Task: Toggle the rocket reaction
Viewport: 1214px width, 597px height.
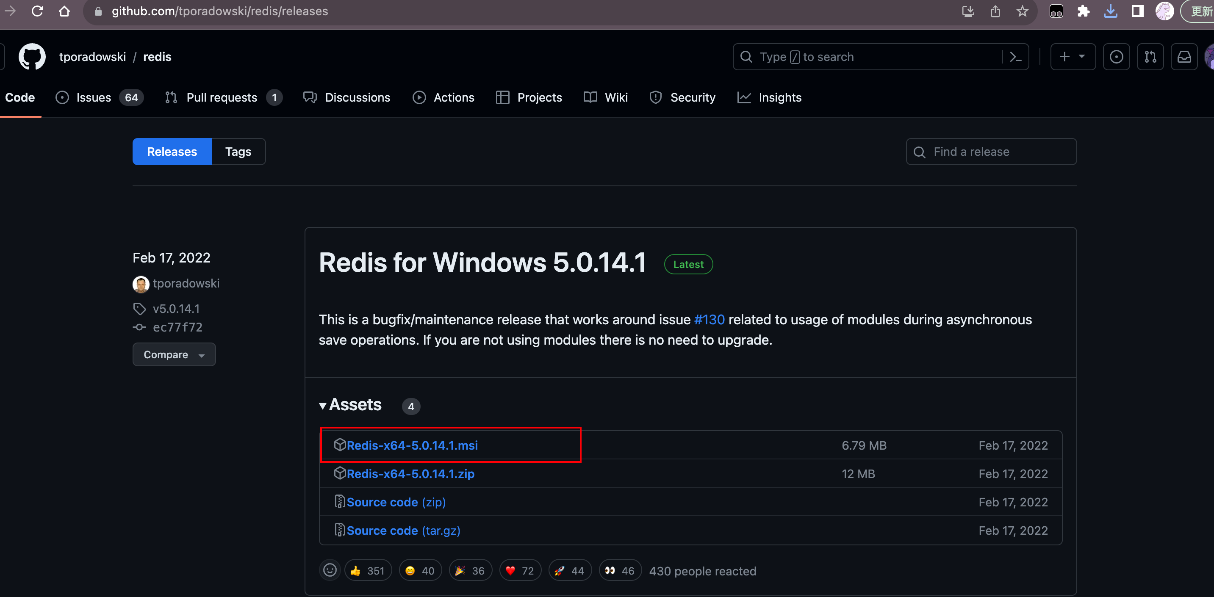Action: [x=570, y=570]
